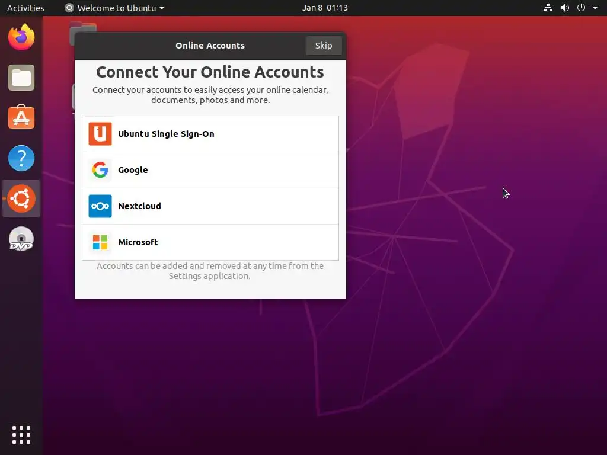Click the Ubuntu logo icon in the dock
Screen dimensions: 607x455
click(x=21, y=198)
